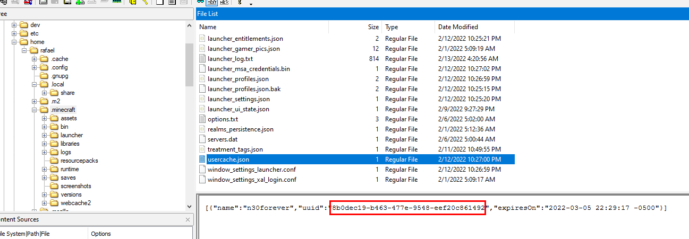Collapse the .minecraft folder node
689x239 pixels.
35,110
